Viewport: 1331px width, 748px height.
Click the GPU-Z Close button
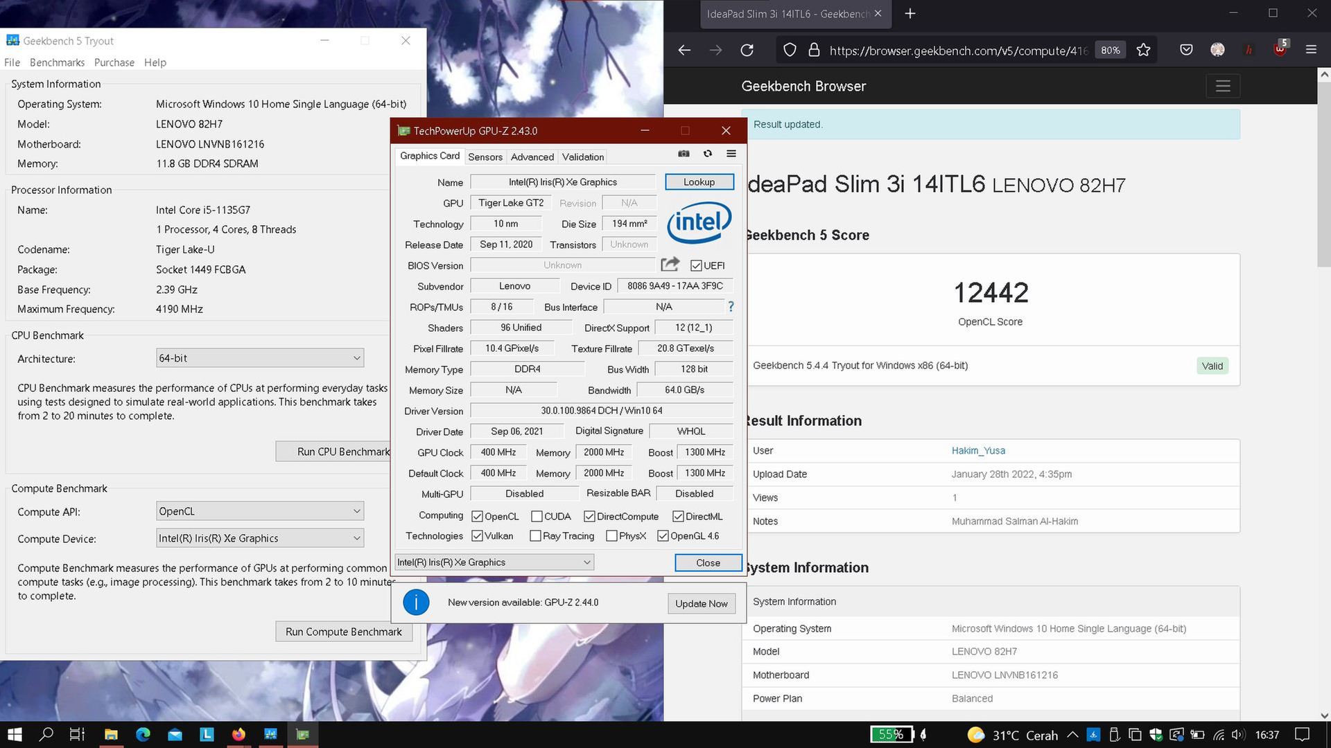click(x=708, y=562)
